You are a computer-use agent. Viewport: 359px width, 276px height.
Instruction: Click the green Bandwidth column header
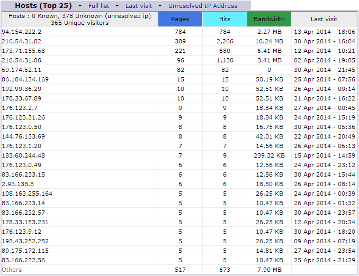269,19
